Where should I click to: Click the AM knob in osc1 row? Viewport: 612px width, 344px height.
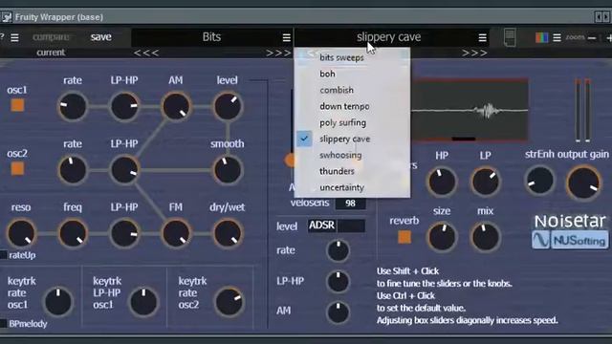[x=176, y=106]
